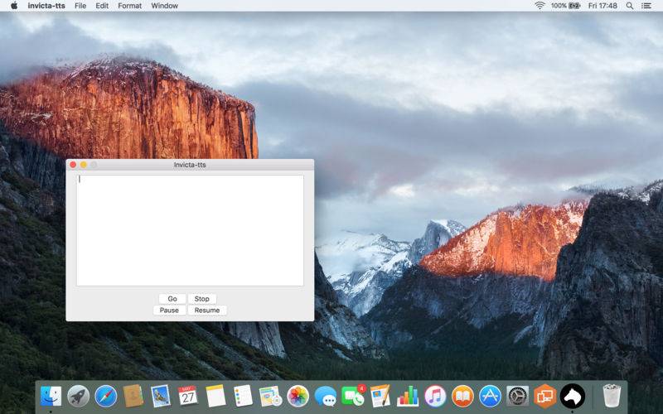Click inside the empty text area
The height and width of the screenshot is (414, 663).
click(x=190, y=231)
